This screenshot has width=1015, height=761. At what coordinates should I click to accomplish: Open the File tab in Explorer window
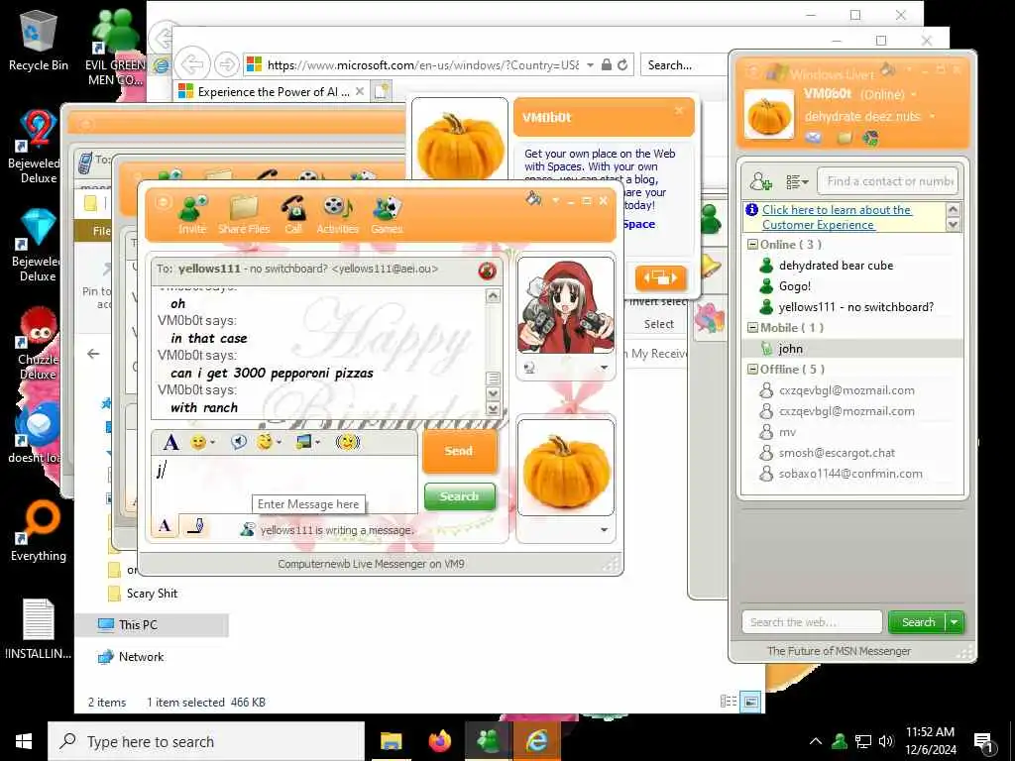pos(102,231)
